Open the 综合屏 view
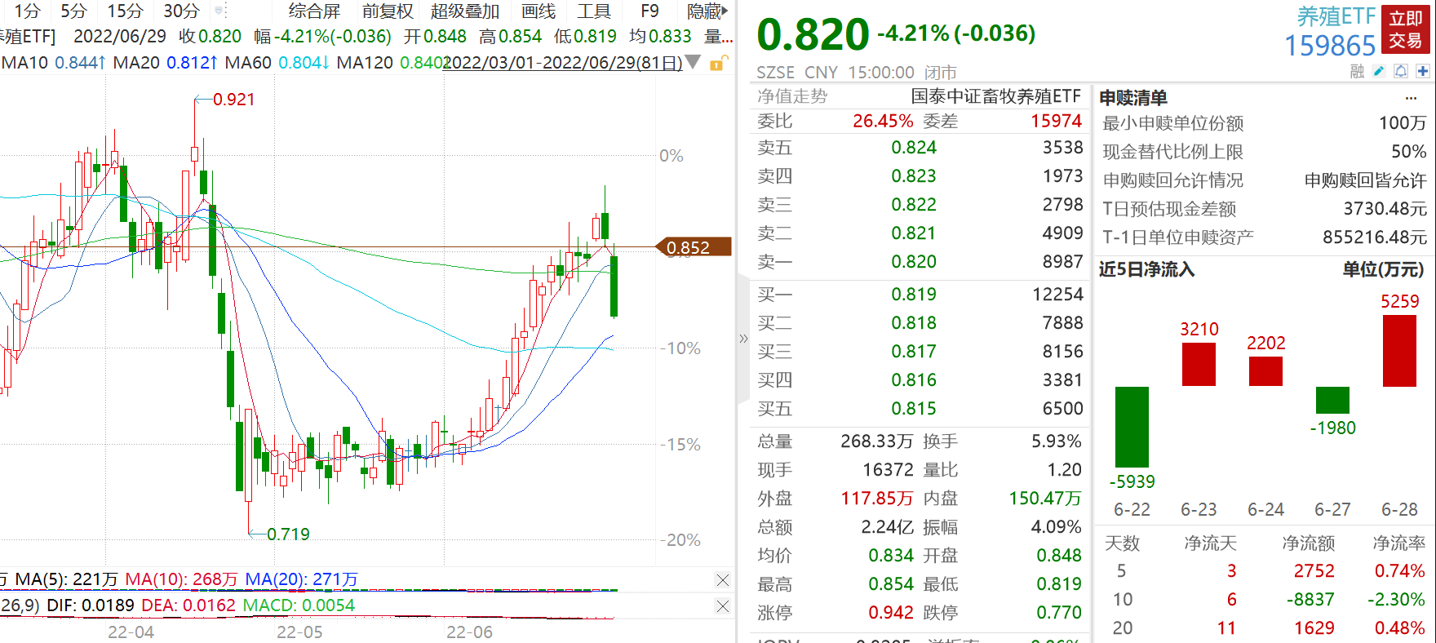 pos(314,11)
